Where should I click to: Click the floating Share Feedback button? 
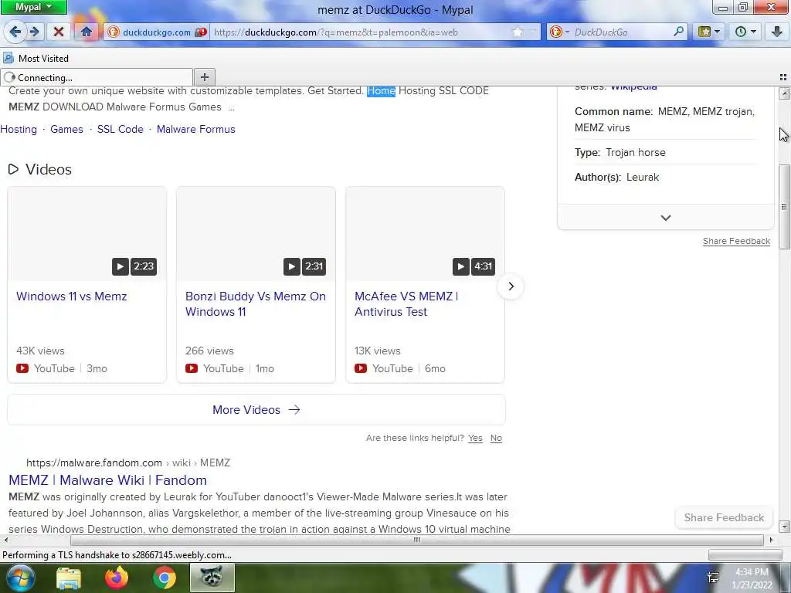pyautogui.click(x=723, y=517)
